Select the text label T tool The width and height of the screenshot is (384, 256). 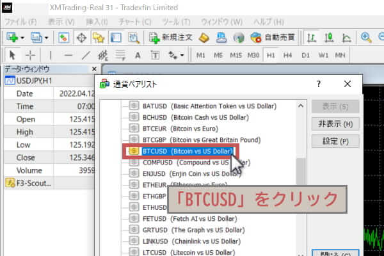click(x=155, y=56)
